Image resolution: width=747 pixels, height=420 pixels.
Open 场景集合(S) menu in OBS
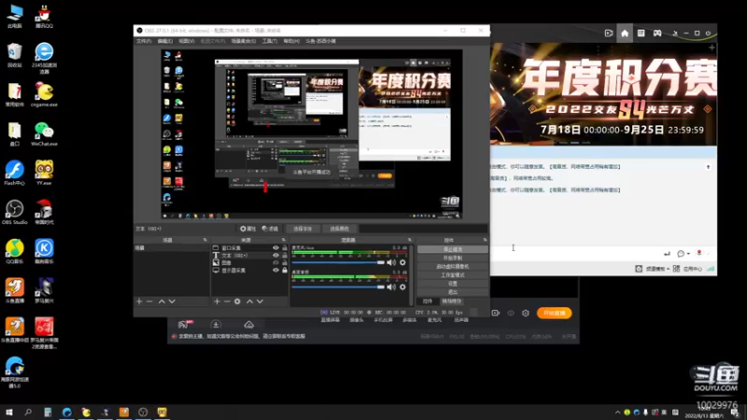(244, 41)
